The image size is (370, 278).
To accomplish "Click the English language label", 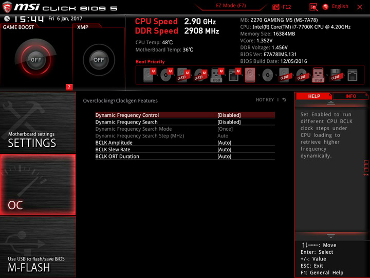I will click(x=340, y=6).
